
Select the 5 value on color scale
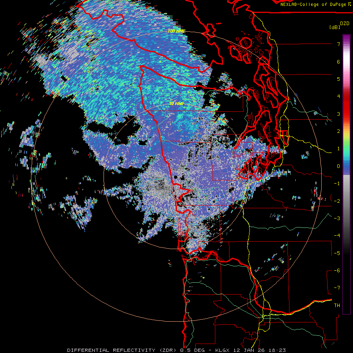tap(338, 79)
